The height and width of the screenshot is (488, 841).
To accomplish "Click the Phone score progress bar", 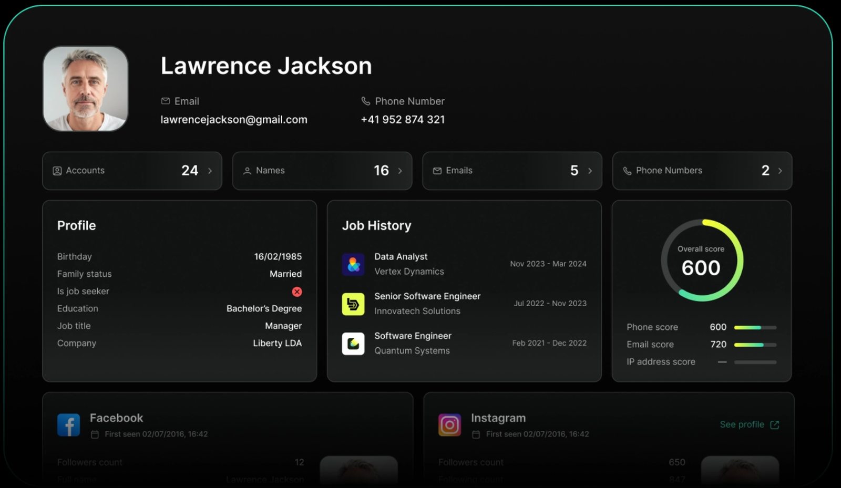I will [755, 327].
